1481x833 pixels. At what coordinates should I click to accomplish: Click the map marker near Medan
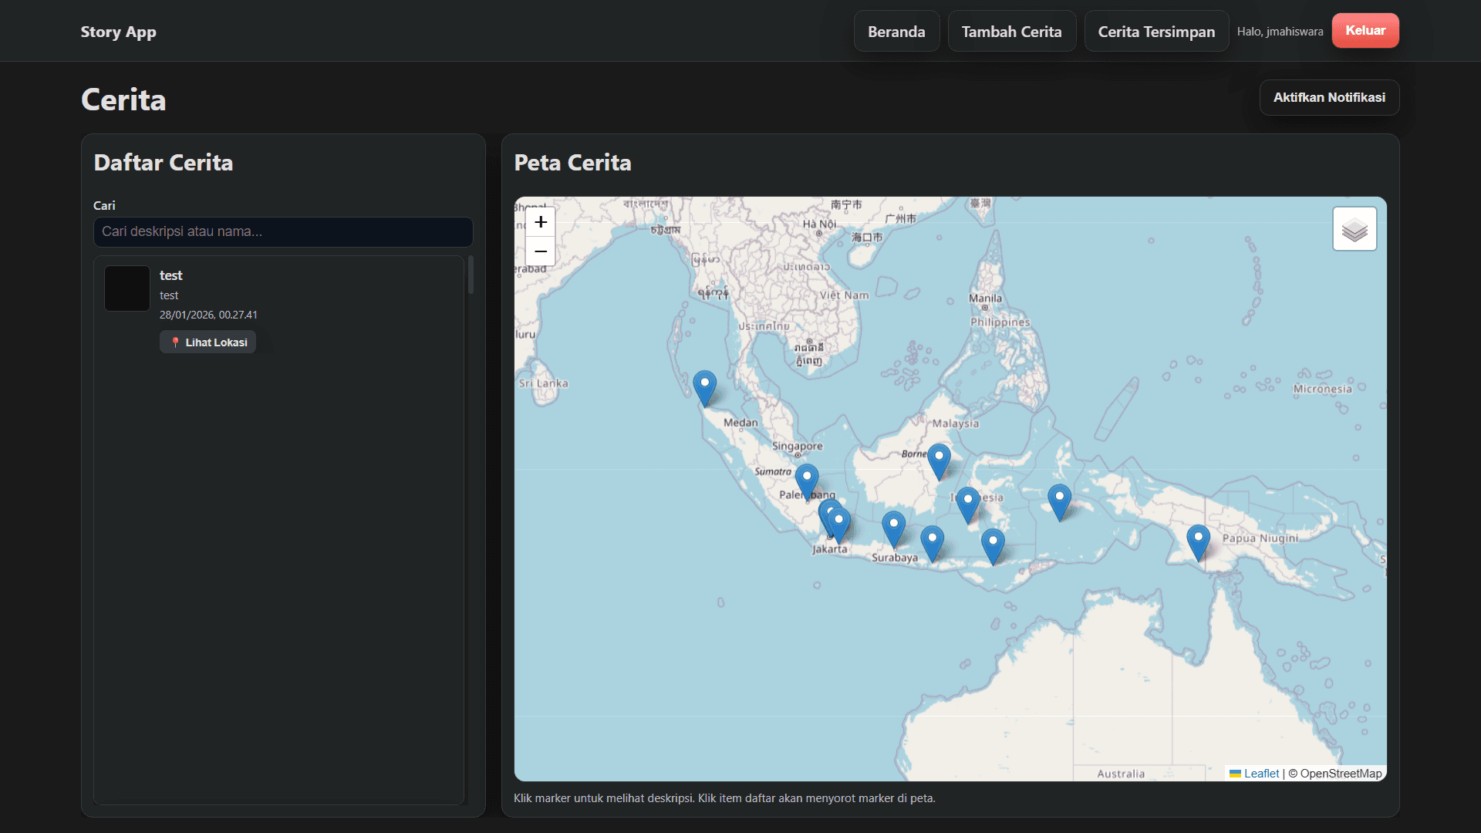pos(704,386)
